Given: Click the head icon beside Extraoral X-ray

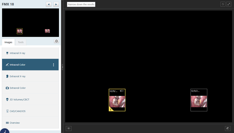Looking at the screenshot, I should tap(7, 76).
